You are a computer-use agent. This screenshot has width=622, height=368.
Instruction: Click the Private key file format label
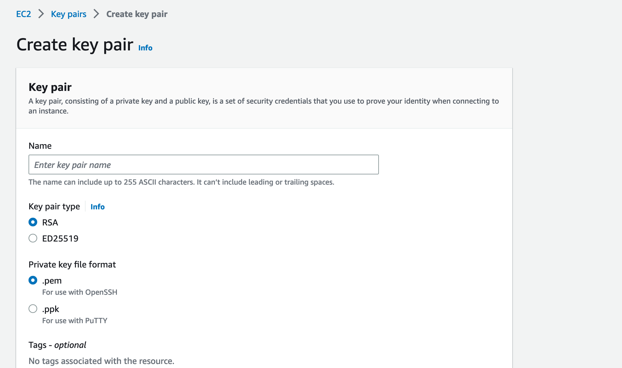pos(72,265)
